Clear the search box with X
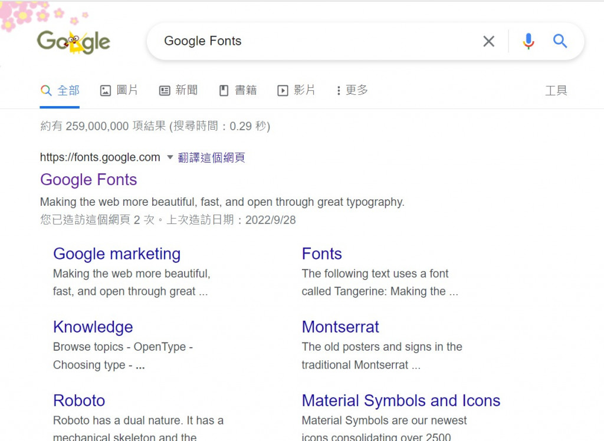This screenshot has width=604, height=441. [488, 41]
